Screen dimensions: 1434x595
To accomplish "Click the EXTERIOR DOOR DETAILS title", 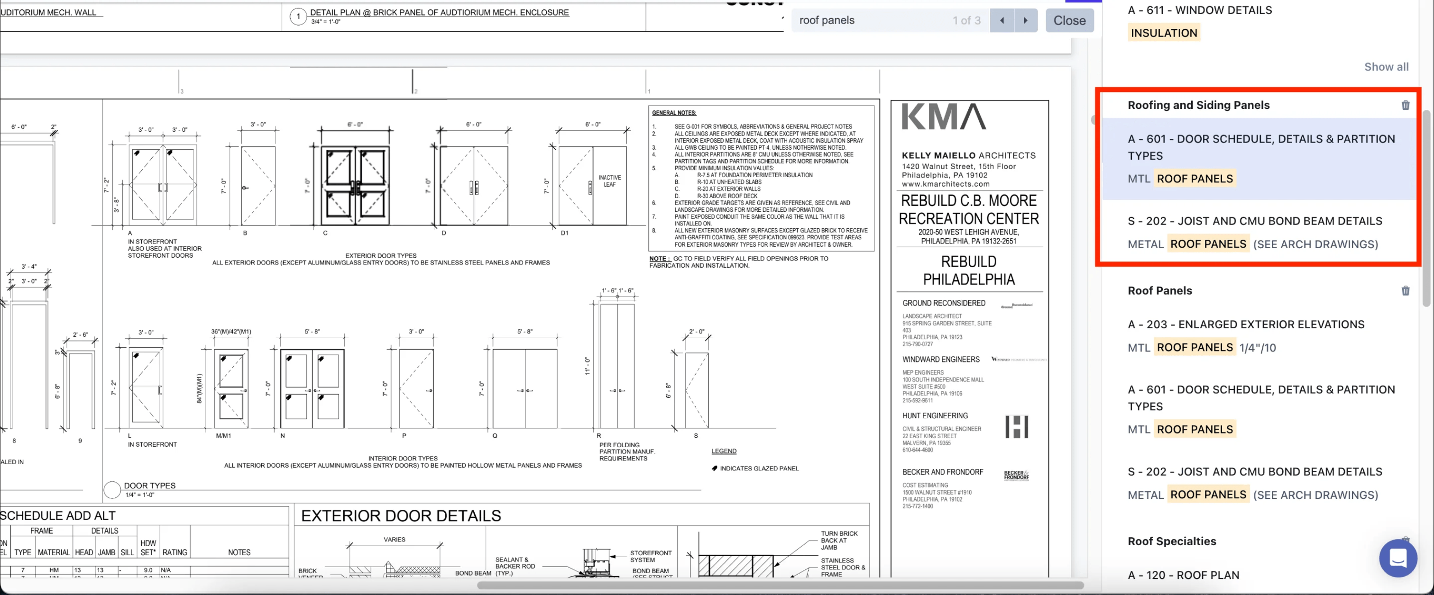I will pyautogui.click(x=401, y=516).
